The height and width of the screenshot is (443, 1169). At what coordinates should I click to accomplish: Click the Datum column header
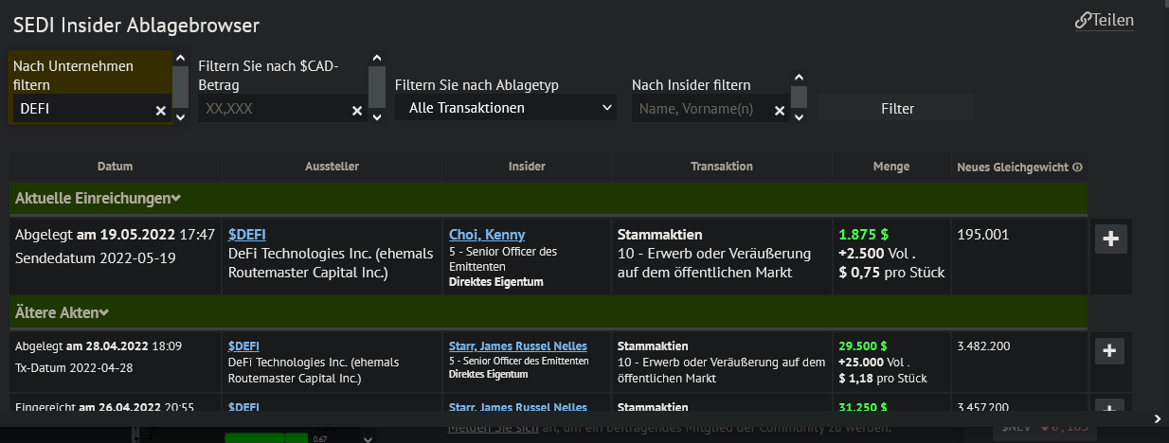pyautogui.click(x=115, y=167)
